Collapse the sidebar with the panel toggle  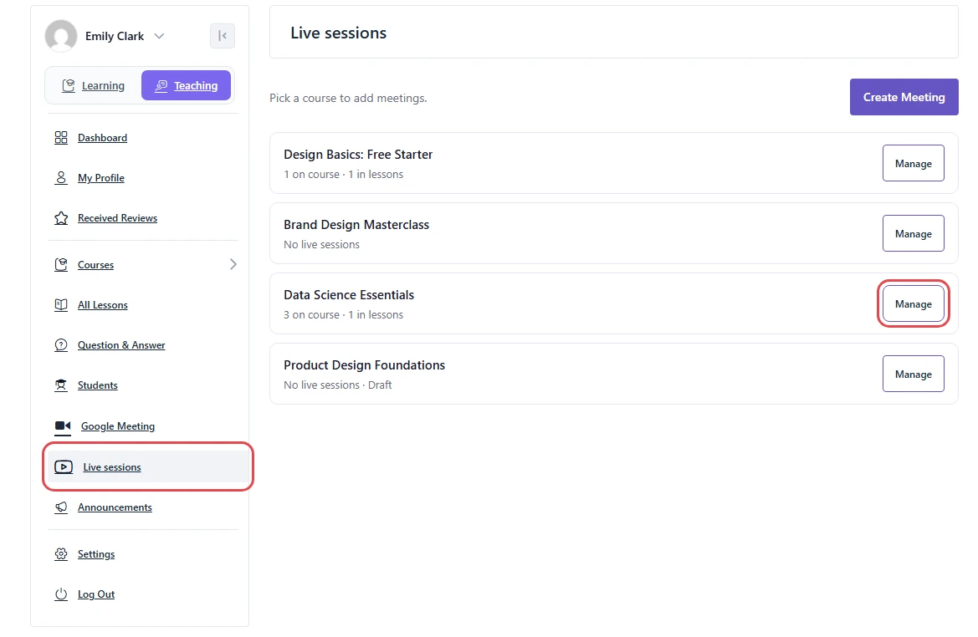click(222, 35)
